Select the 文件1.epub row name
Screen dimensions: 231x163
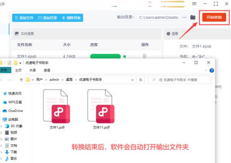pyautogui.click(x=26, y=56)
